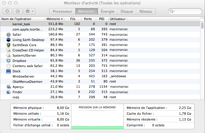Viewport: 205px width, 133px height.
Task: Click the quit process toolbar button
Action: (7, 11)
